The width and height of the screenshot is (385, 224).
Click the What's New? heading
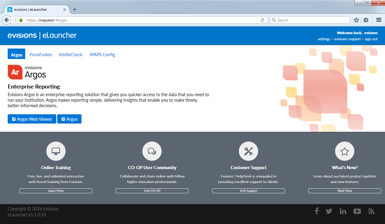coord(345,167)
